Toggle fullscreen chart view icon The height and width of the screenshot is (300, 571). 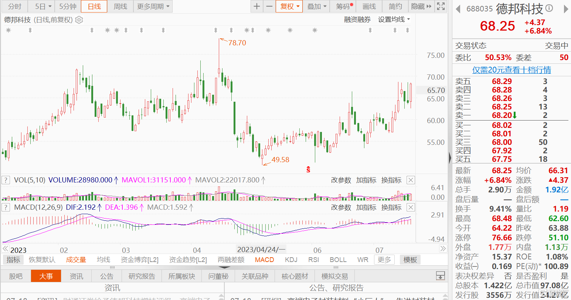tap(441, 6)
